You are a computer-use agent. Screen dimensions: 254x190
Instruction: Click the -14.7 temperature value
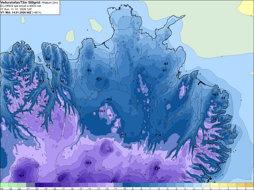click(196, 147)
